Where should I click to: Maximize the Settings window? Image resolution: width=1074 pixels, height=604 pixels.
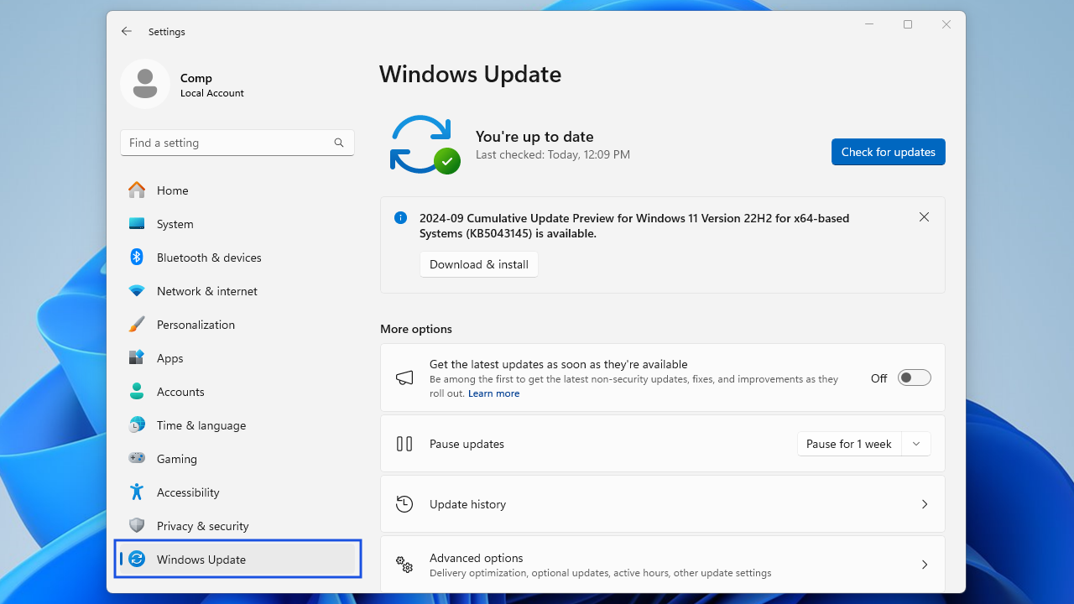(x=908, y=24)
